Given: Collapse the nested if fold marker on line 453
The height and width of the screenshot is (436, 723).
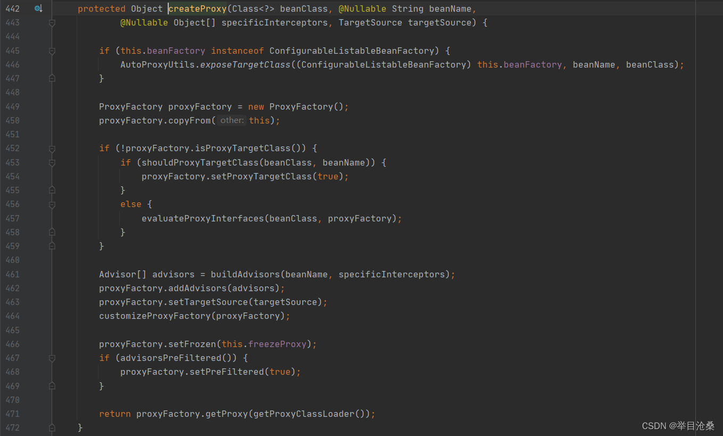Looking at the screenshot, I should click(52, 163).
